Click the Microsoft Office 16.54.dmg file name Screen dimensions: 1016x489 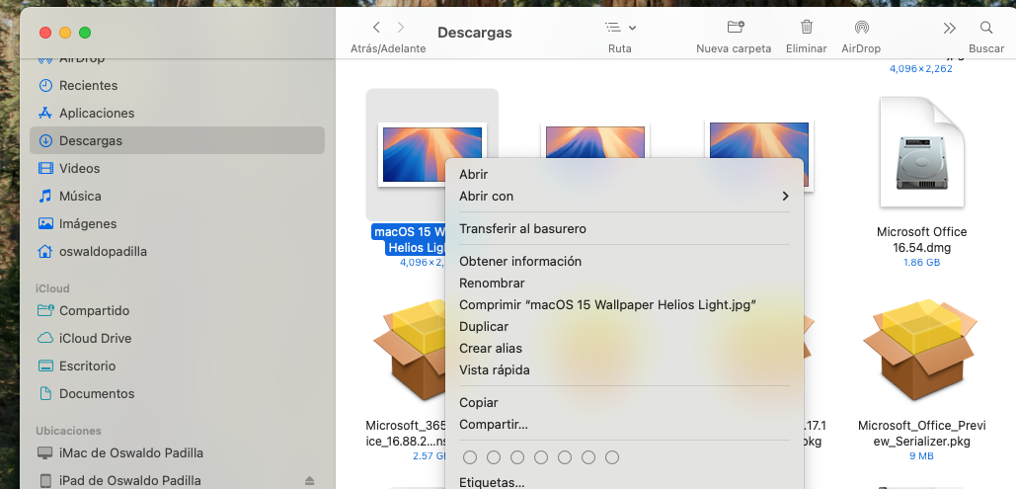[921, 240]
